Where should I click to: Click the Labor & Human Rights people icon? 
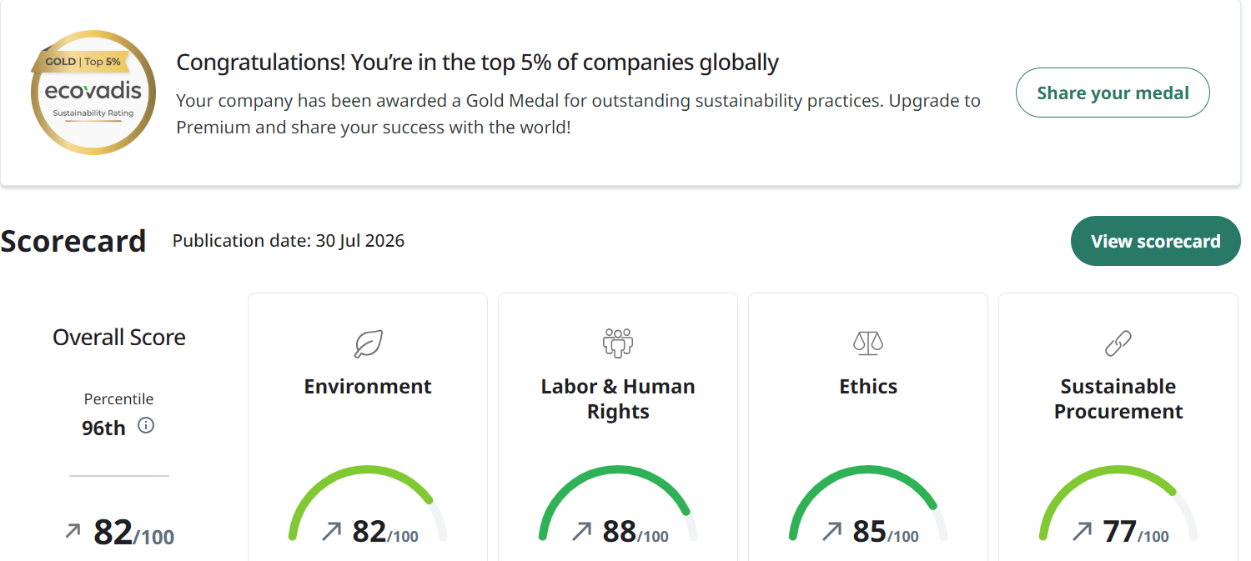pos(618,343)
